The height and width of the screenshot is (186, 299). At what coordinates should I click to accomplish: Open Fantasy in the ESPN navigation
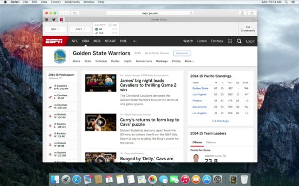click(x=217, y=41)
